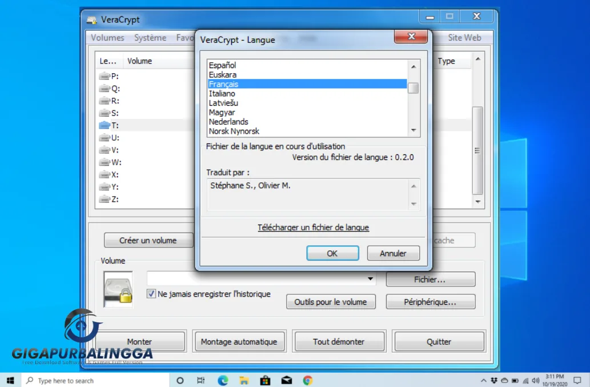
Task: Confirm language with the OK button
Action: pos(332,253)
